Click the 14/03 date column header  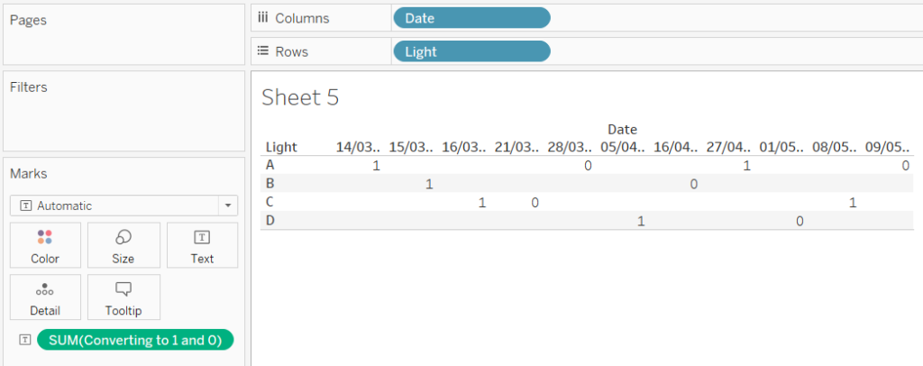[x=358, y=147]
